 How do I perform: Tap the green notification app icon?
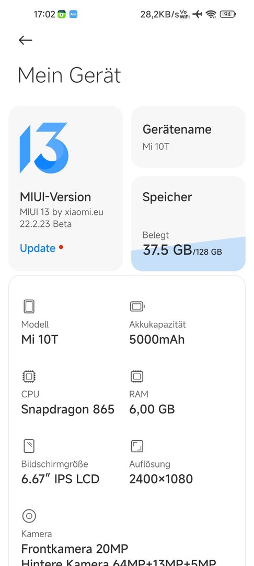pos(62,15)
